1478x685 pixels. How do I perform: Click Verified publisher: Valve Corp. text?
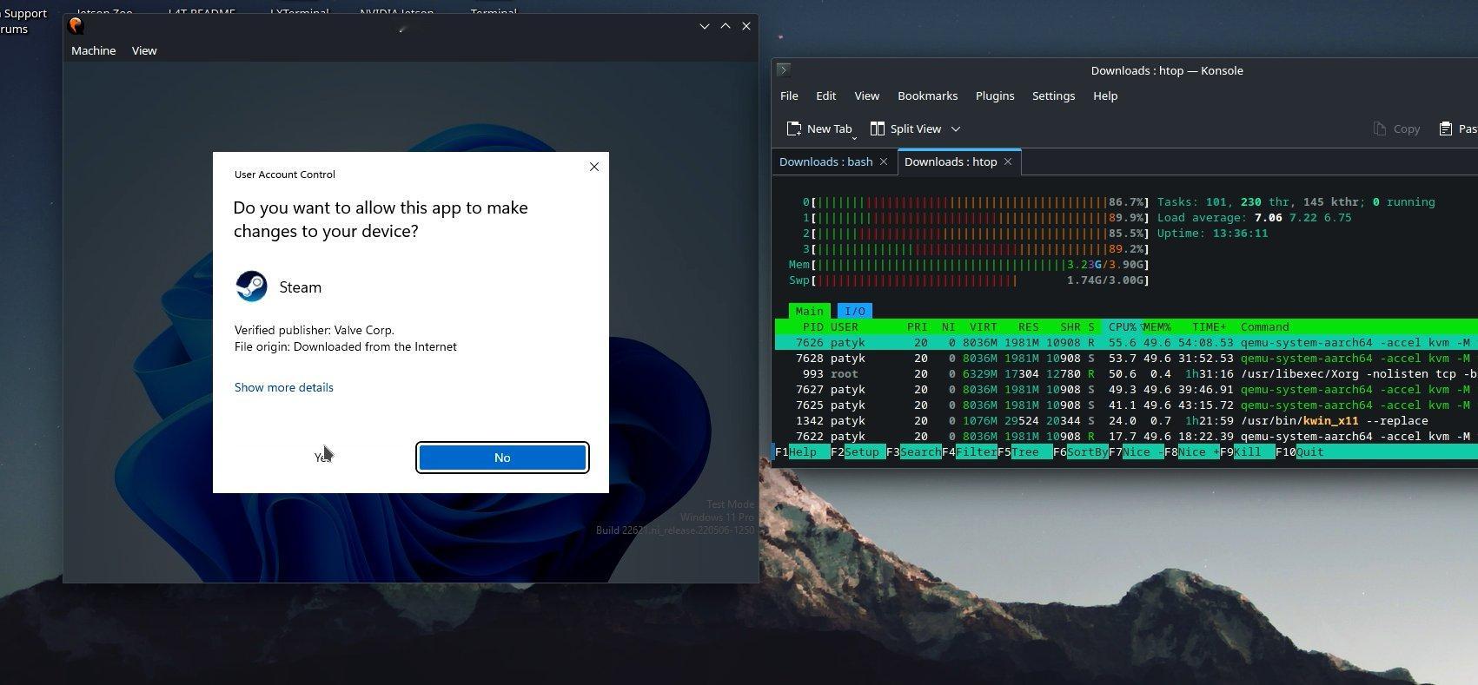click(x=314, y=330)
